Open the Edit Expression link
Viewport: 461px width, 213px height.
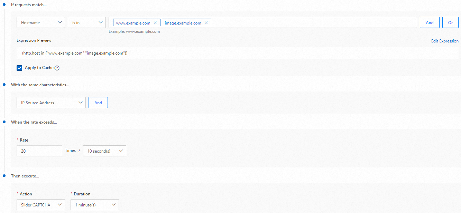445,41
